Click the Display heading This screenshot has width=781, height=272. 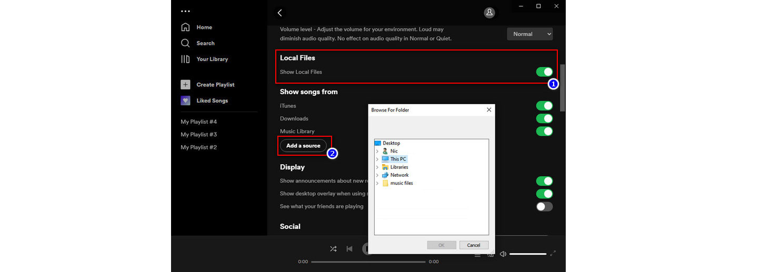click(x=292, y=167)
